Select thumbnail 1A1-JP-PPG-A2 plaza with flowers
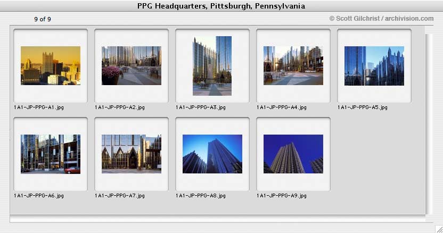Image resolution: width=443 pixels, height=233 pixels. 132,65
